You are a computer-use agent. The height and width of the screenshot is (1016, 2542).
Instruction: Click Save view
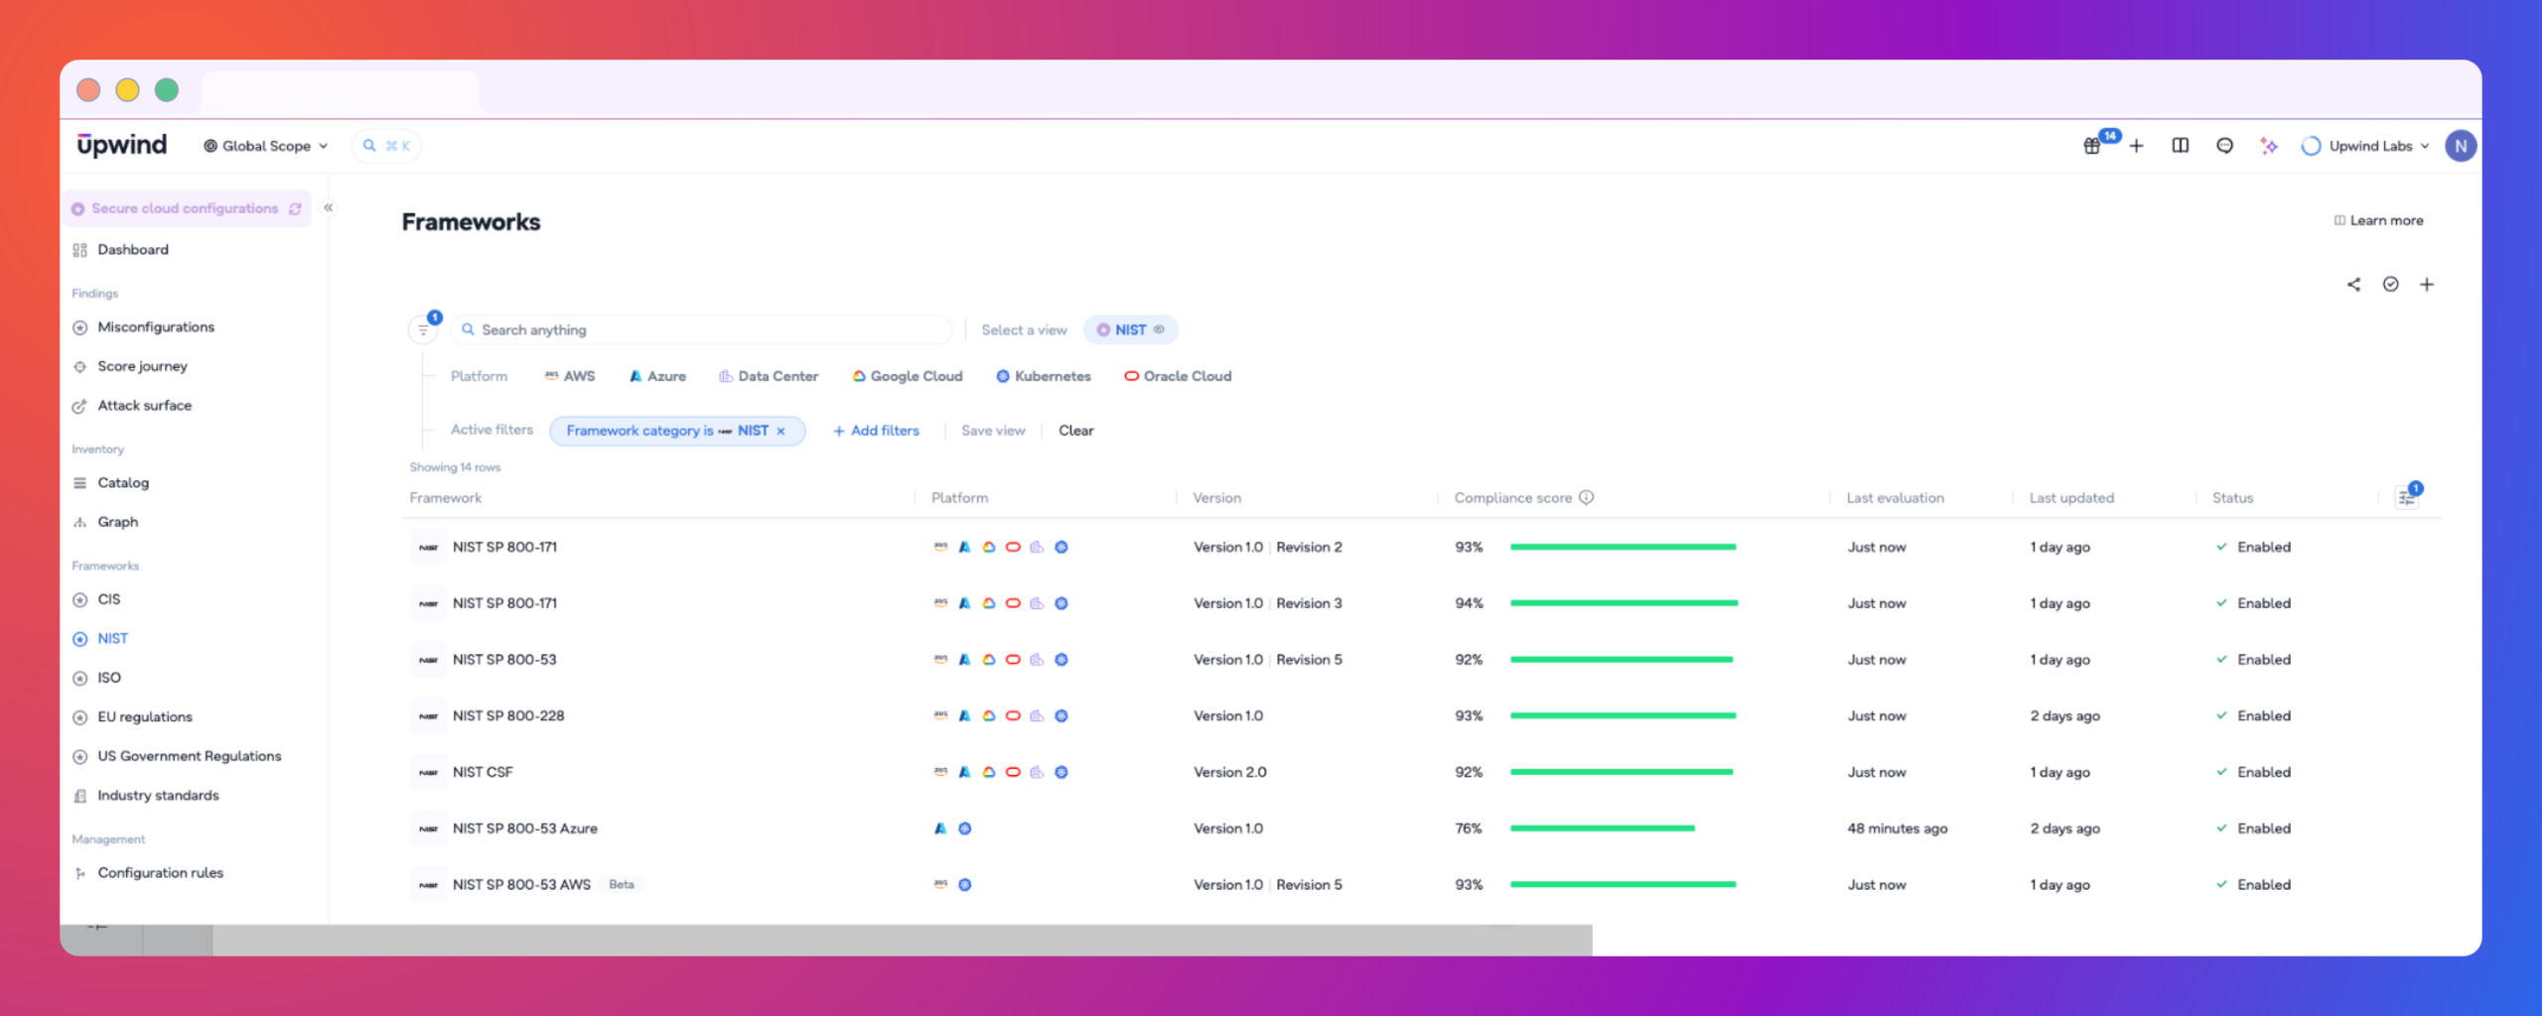pyautogui.click(x=993, y=431)
